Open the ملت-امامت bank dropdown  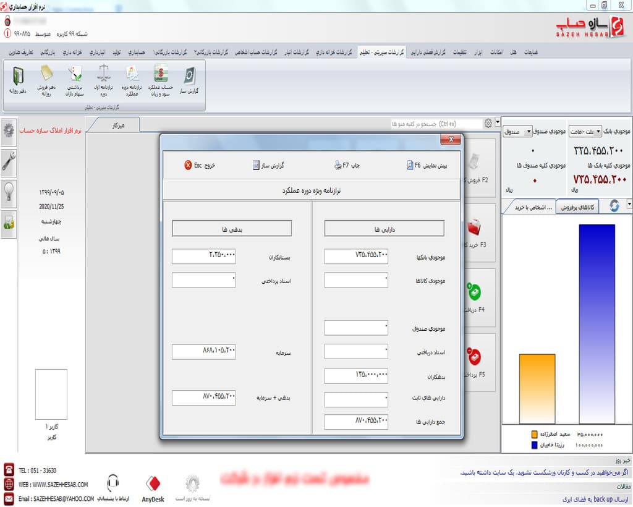585,131
